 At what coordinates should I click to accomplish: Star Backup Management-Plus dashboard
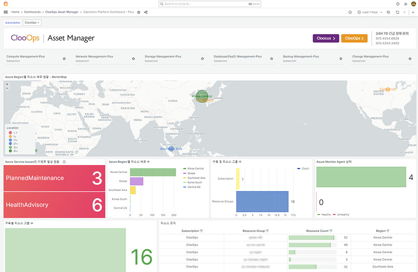(341, 58)
